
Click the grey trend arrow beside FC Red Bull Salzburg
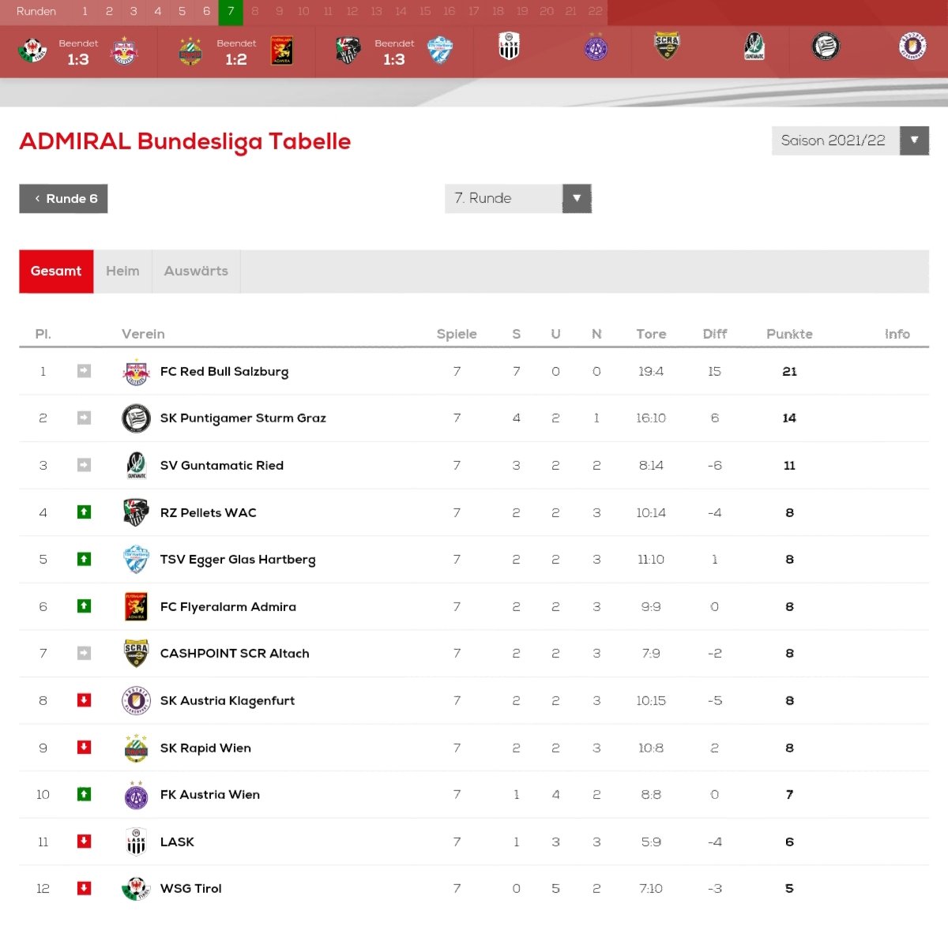coord(84,371)
